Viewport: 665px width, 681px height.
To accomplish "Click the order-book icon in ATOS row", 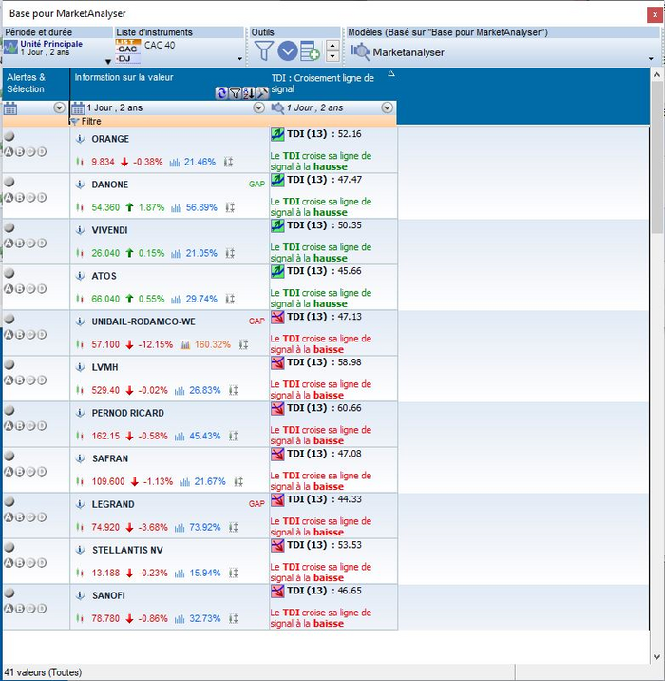I will (x=230, y=300).
